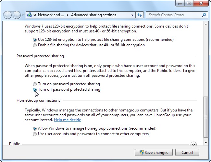
Task: Click the Save changes button
Action: (x=154, y=153)
